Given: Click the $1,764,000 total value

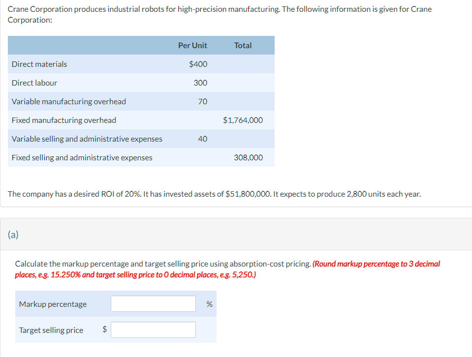Looking at the screenshot, I should pos(243,120).
